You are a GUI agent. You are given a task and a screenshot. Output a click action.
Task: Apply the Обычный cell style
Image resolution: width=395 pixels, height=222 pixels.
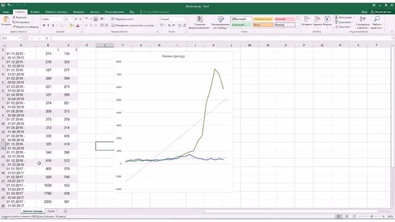pos(241,19)
